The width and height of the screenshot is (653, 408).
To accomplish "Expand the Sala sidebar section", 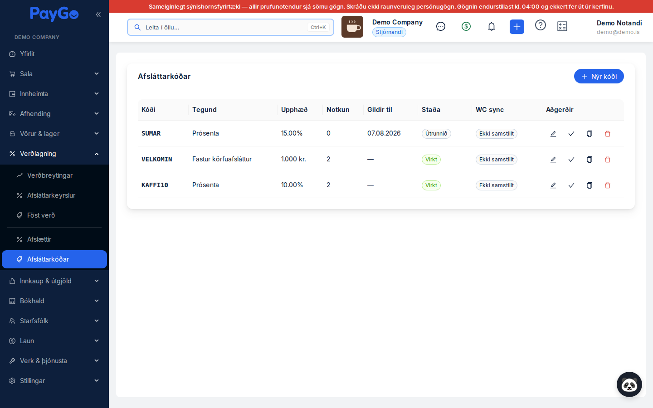I will [54, 74].
